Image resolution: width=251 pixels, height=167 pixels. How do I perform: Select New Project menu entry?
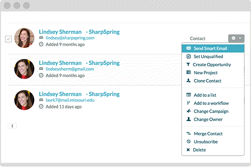click(x=213, y=73)
